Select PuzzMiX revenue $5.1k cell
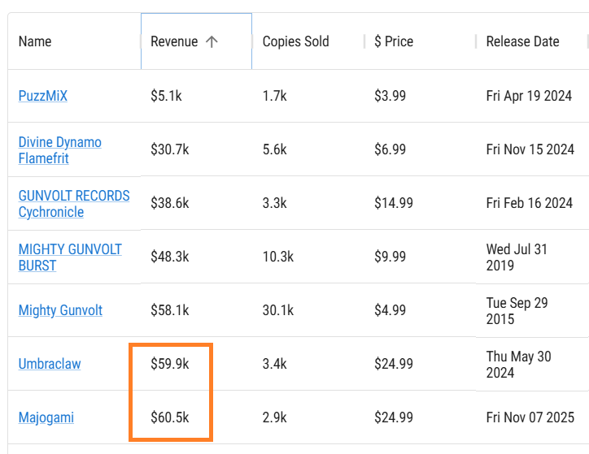589x454 pixels. 196,96
